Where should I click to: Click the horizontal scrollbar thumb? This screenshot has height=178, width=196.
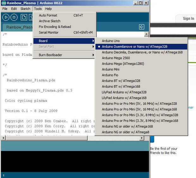click(x=46, y=138)
